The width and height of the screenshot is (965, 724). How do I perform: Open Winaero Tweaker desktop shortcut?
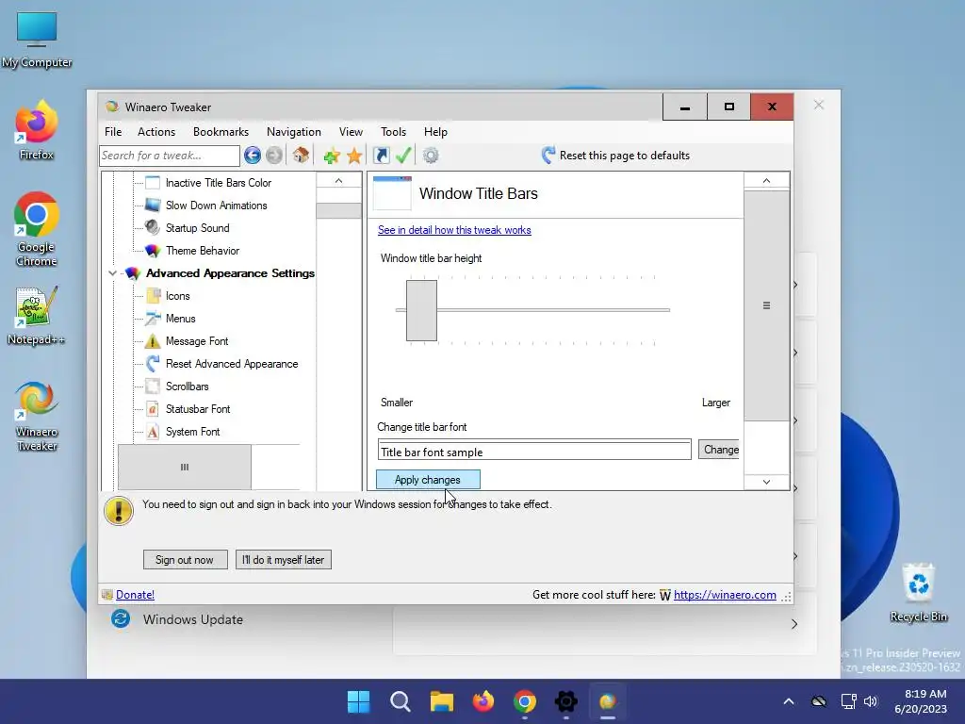[37, 416]
